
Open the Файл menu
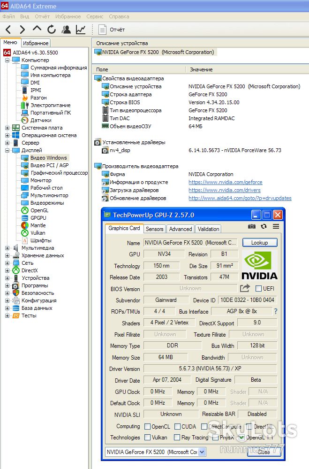click(8, 16)
